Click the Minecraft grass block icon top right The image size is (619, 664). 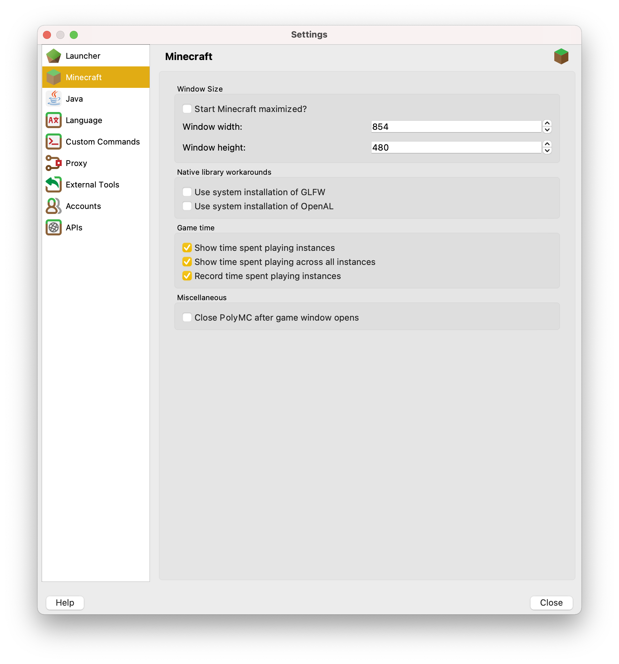coord(562,56)
